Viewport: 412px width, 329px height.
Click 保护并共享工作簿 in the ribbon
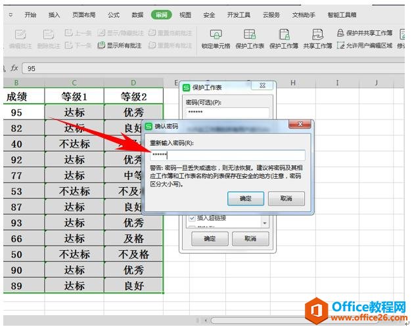[x=365, y=33]
